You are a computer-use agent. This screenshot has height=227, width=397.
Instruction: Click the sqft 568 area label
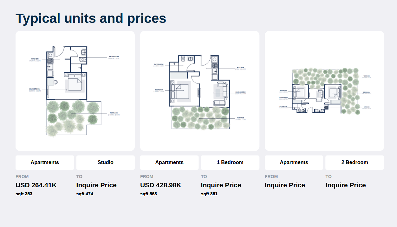149,194
